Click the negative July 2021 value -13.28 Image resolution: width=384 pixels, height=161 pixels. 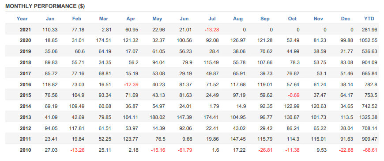[211, 30]
